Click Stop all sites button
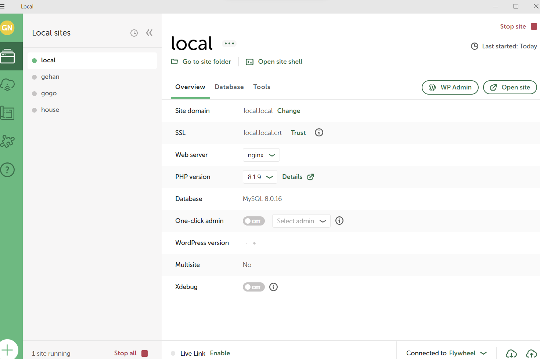Viewport: 540px width, 359px height. click(x=131, y=353)
